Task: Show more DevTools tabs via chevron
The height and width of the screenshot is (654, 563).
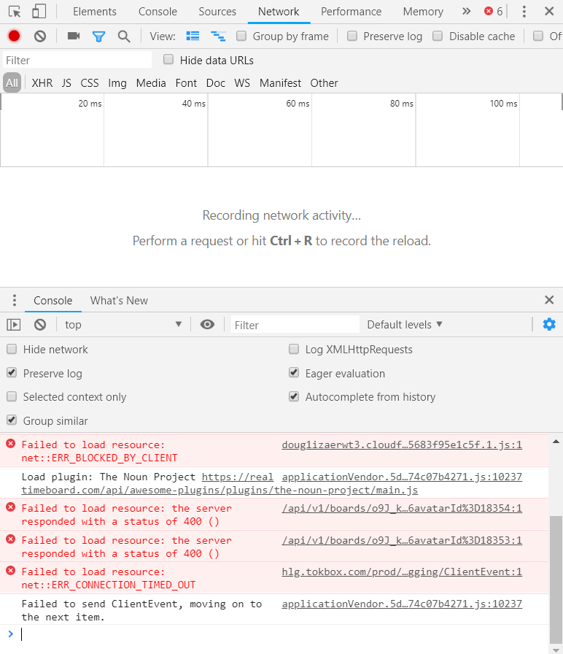Action: (466, 11)
